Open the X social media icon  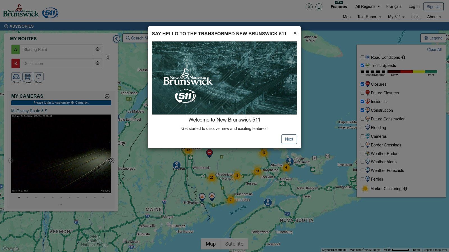click(x=309, y=7)
